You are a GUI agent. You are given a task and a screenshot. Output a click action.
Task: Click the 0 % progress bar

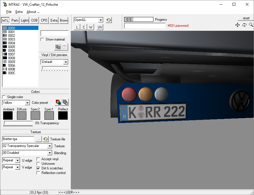(139, 20)
